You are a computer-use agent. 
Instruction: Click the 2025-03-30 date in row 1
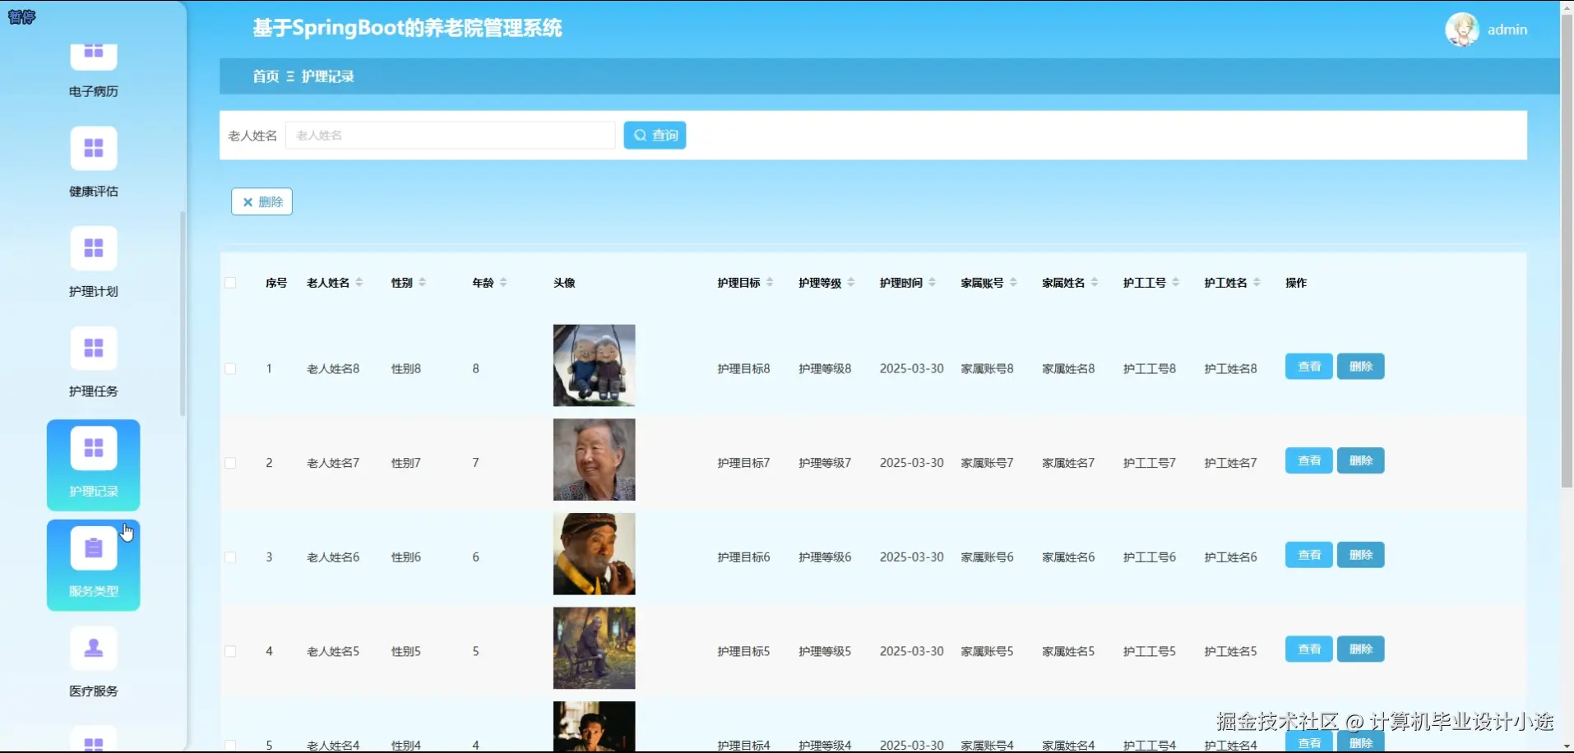911,369
